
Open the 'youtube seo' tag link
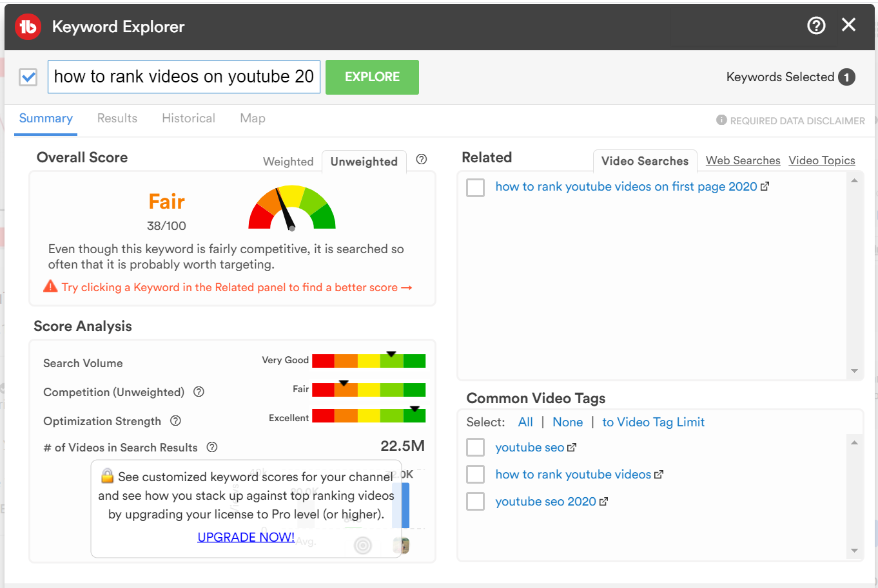(529, 448)
